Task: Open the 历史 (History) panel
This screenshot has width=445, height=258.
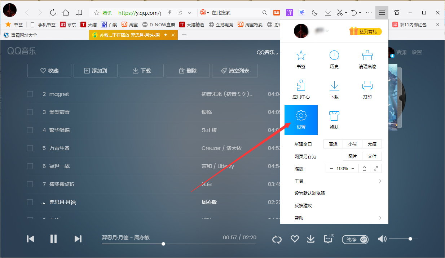Action: tap(334, 59)
